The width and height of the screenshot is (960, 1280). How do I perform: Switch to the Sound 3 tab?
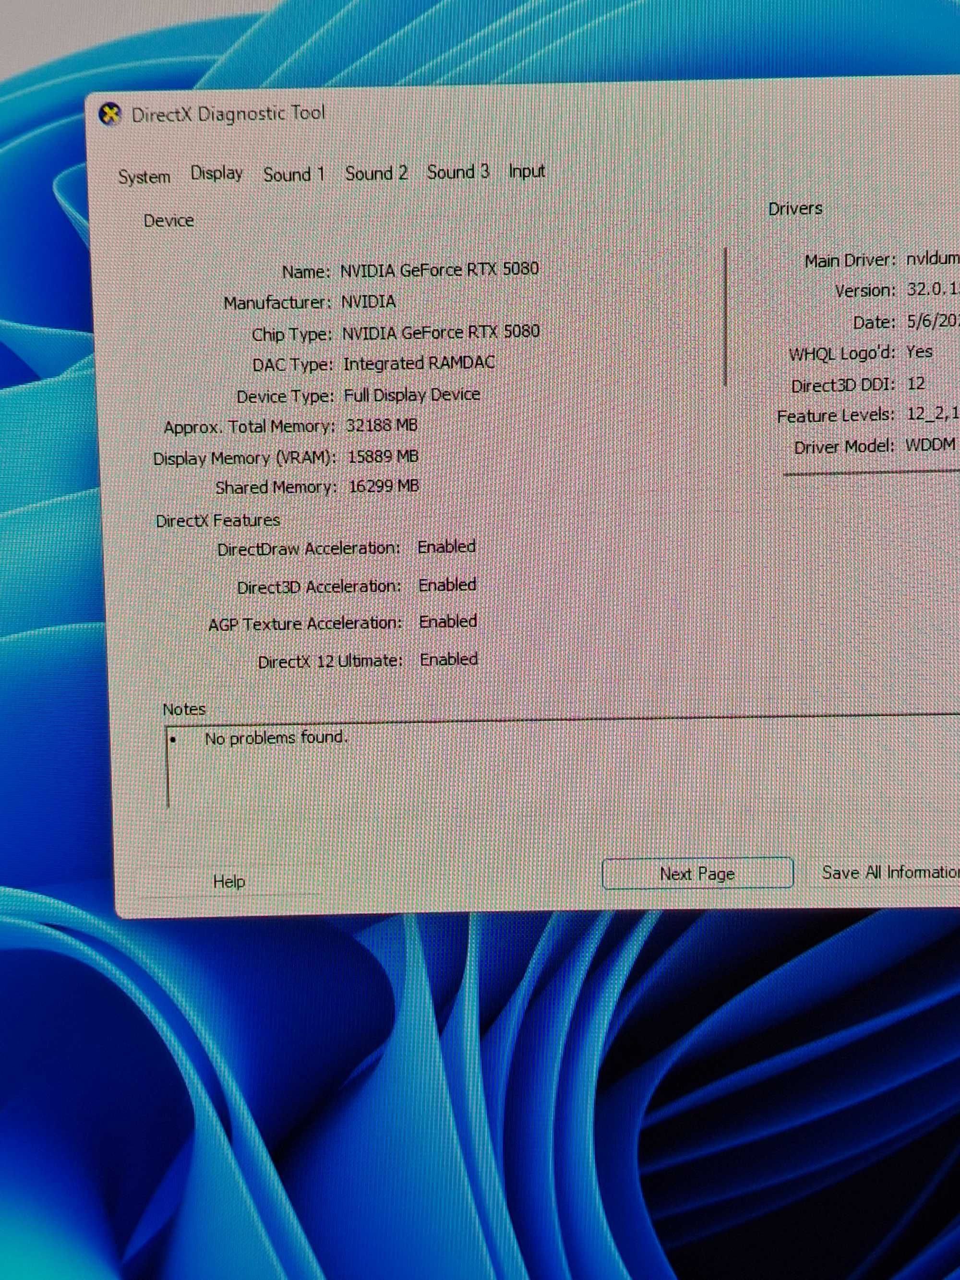pos(458,172)
